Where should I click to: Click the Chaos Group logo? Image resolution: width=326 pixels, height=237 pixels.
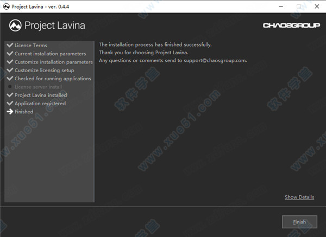coord(291,25)
